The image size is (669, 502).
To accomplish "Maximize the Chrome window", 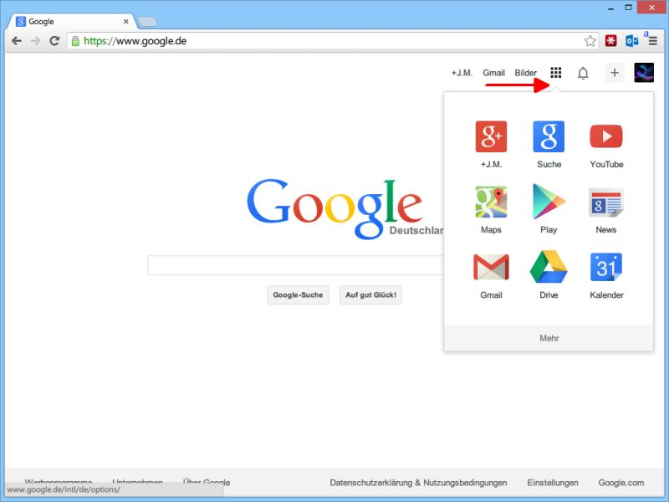I will click(x=629, y=8).
